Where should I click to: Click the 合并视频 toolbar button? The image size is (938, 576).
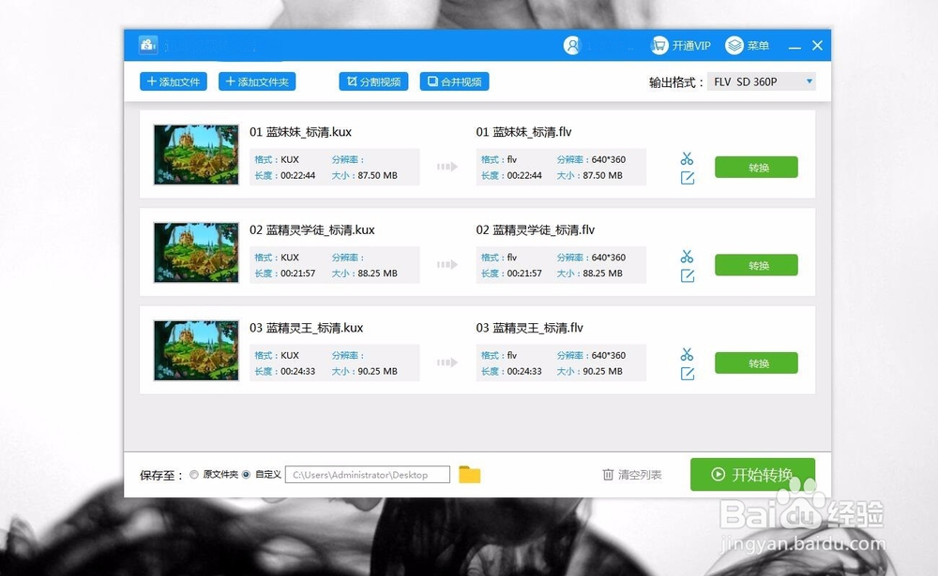tap(454, 81)
